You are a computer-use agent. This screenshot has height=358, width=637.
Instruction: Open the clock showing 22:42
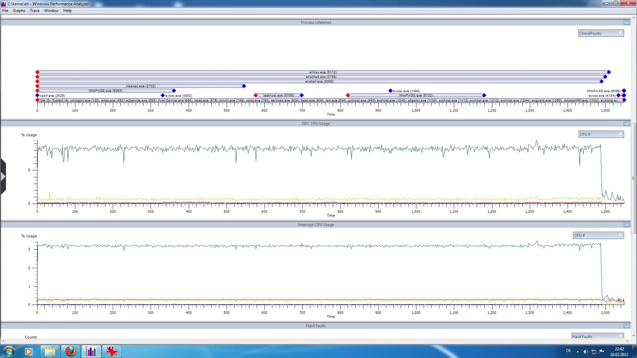click(x=619, y=352)
